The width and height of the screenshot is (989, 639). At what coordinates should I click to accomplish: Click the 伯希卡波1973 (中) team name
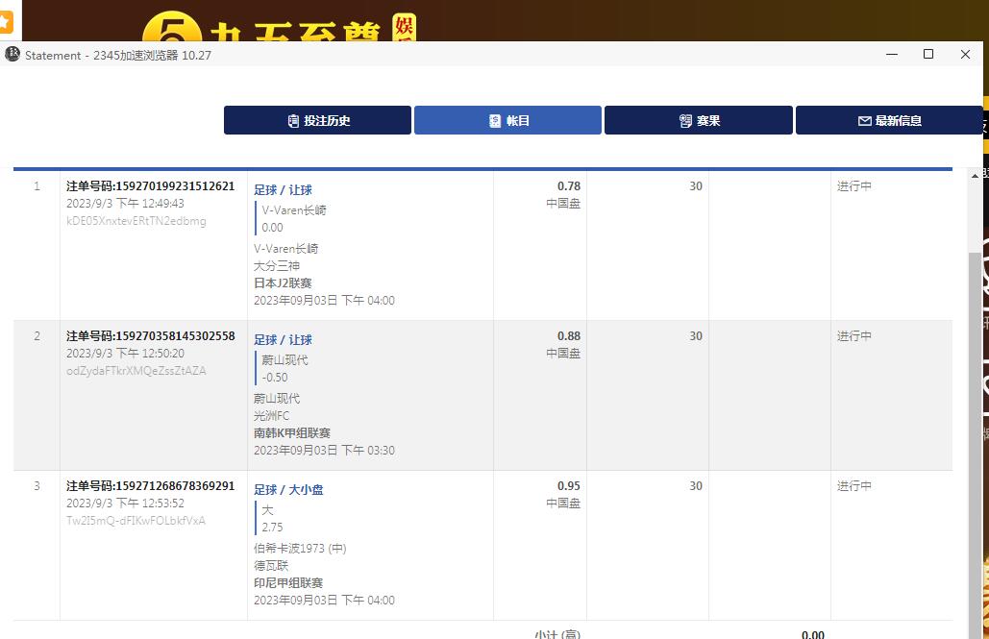pyautogui.click(x=300, y=548)
